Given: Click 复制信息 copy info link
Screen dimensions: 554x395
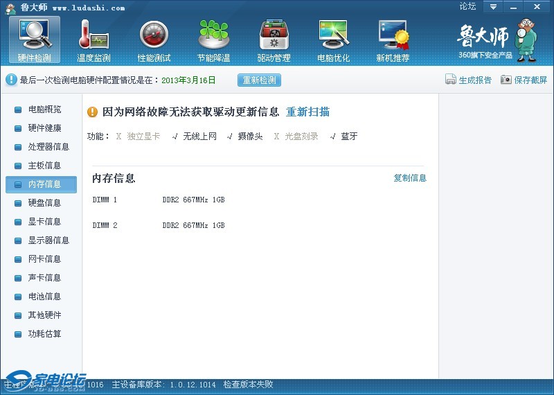Looking at the screenshot, I should pos(410,178).
